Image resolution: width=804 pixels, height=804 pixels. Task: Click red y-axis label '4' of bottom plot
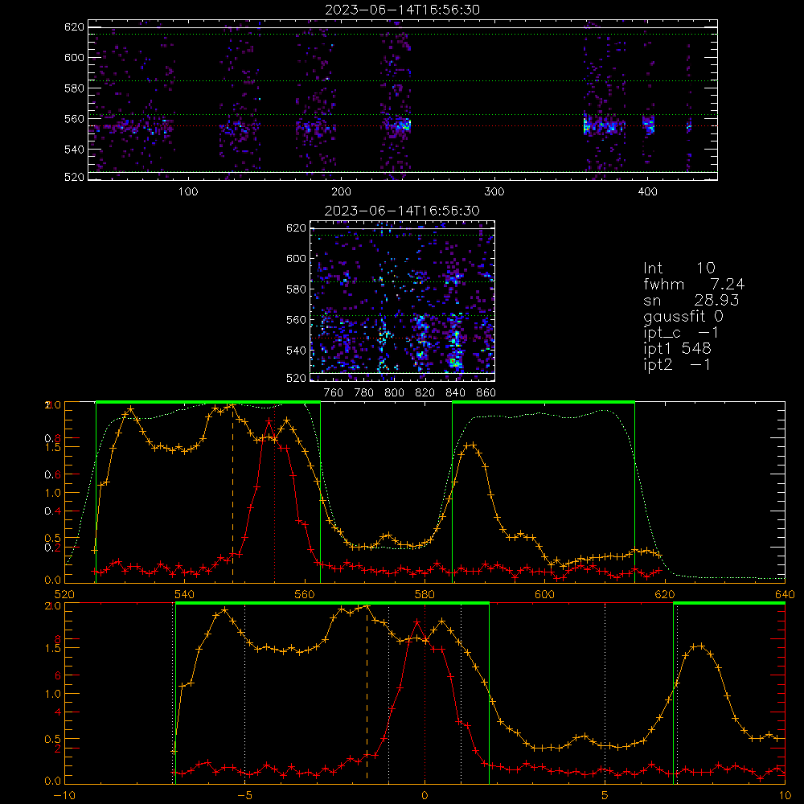[57, 712]
